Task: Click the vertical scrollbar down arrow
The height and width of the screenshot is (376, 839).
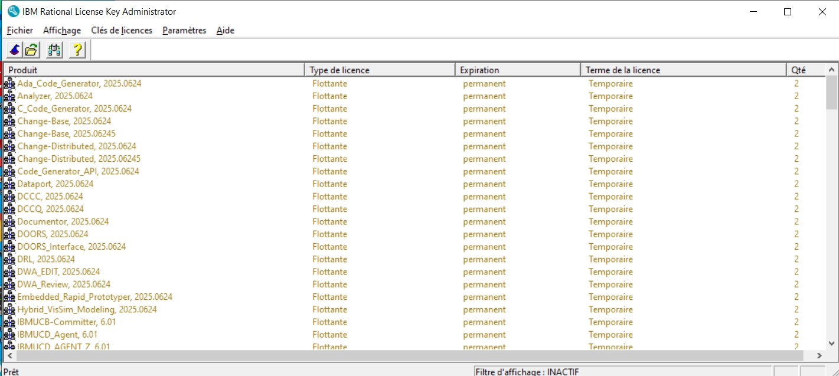Action: point(831,344)
